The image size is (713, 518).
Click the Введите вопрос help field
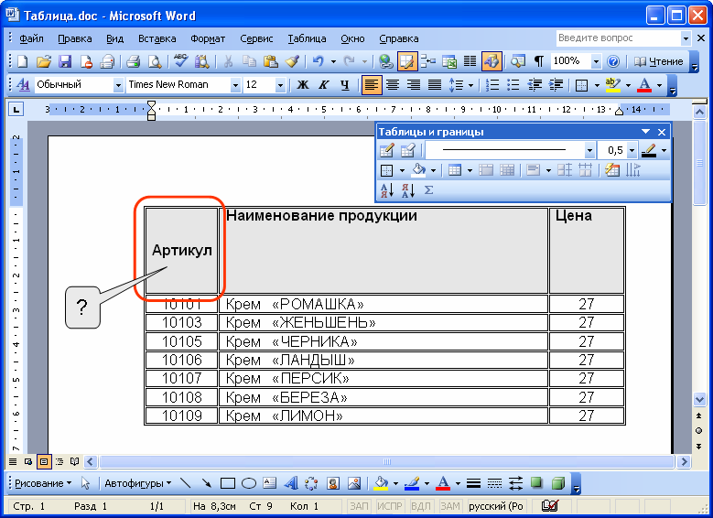619,38
